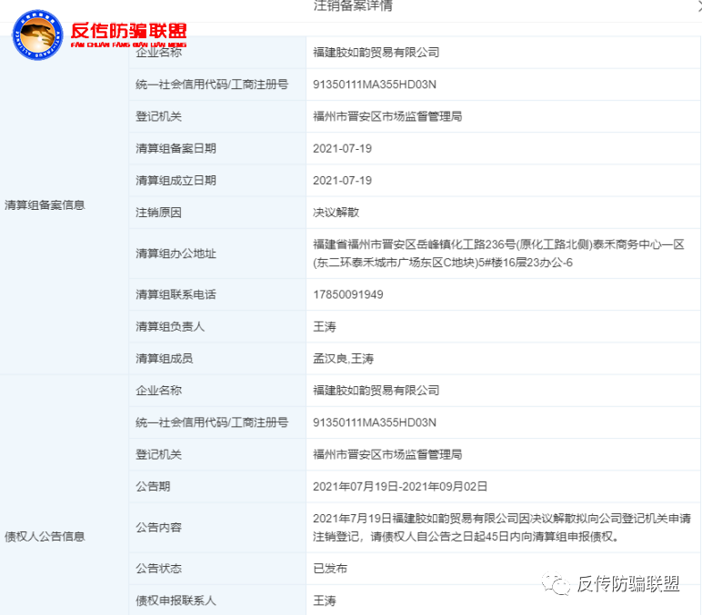Image resolution: width=702 pixels, height=615 pixels.
Task: Click the 注销原因 label
Action: tap(158, 213)
